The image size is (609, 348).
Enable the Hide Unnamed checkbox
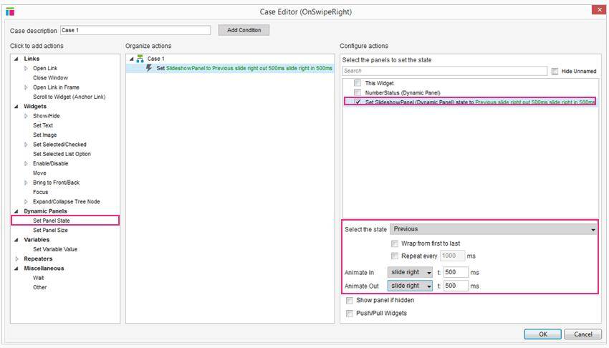555,71
